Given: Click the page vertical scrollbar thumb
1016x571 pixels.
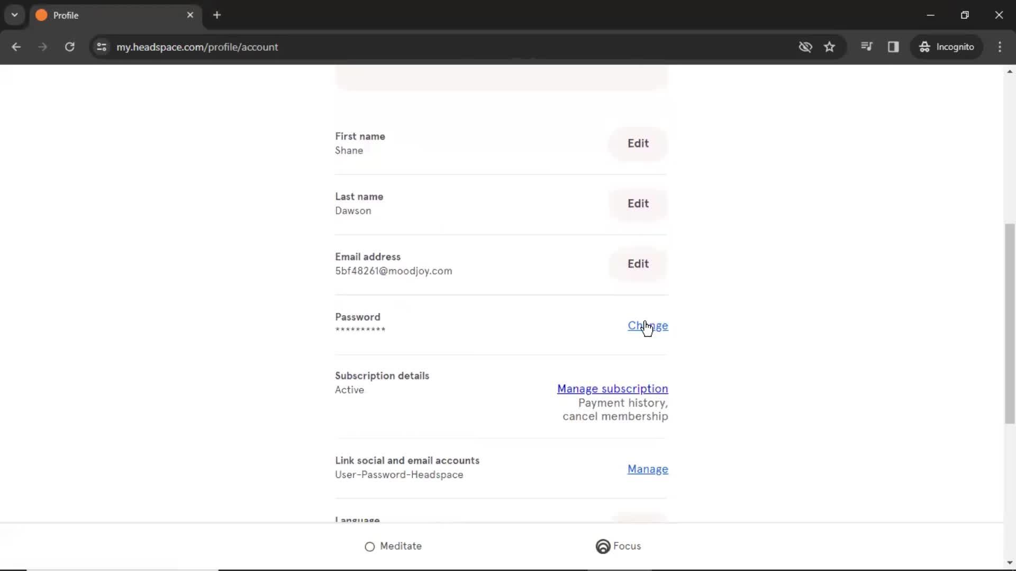Looking at the screenshot, I should pyautogui.click(x=1010, y=324).
